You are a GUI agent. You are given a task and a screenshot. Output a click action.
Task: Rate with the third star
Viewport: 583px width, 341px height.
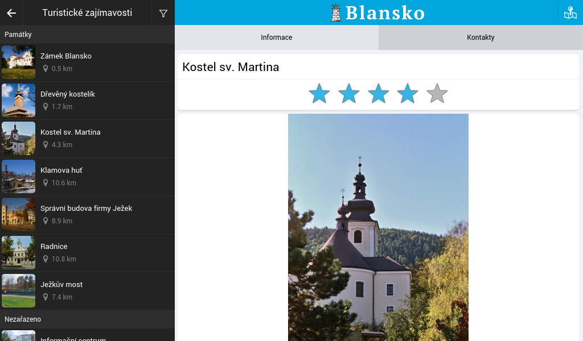pyautogui.click(x=378, y=93)
